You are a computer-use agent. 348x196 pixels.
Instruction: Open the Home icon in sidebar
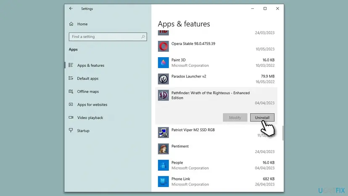click(x=71, y=24)
